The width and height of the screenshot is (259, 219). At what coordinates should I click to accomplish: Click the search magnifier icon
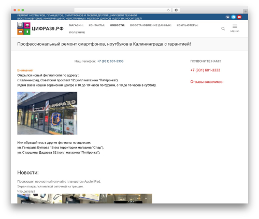point(223,28)
